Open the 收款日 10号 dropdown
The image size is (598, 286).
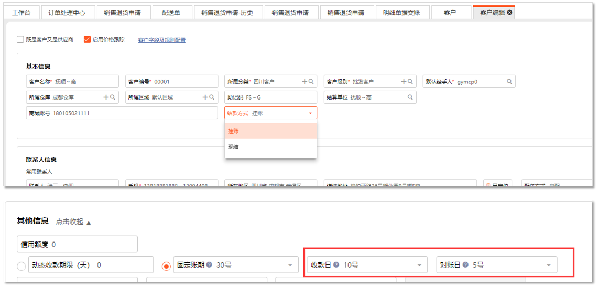tap(367, 265)
